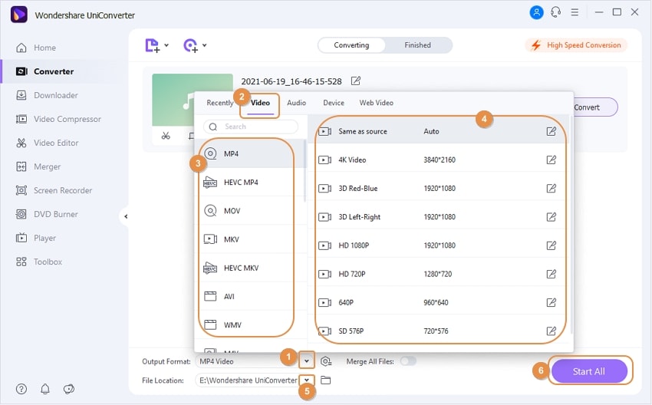The width and height of the screenshot is (652, 405).
Task: Click the Load DVD disc icon
Action: tap(190, 45)
